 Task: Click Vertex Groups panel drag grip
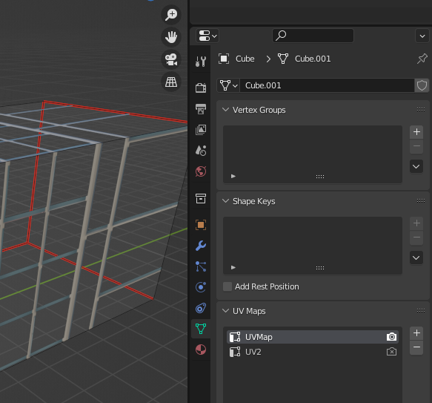pyautogui.click(x=421, y=110)
